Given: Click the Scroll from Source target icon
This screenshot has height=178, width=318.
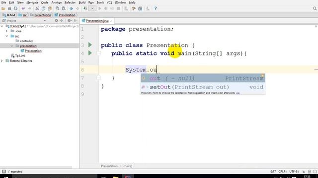Looking at the screenshot, I should (x=56, y=21).
